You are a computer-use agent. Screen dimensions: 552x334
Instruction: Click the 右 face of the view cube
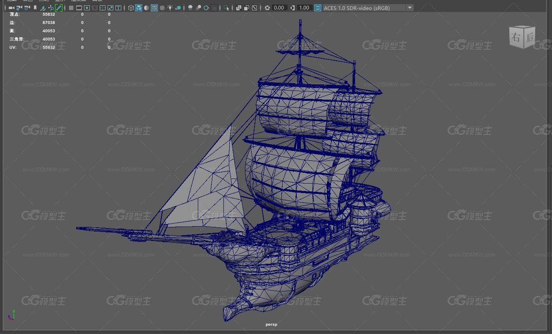516,38
